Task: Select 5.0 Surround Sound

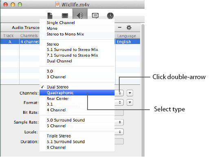Action: (x=77, y=120)
